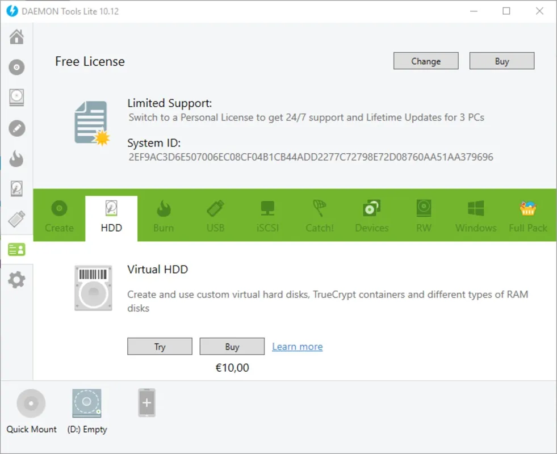557x454 pixels.
Task: Select the disc Images sidebar icon
Action: pyautogui.click(x=16, y=67)
